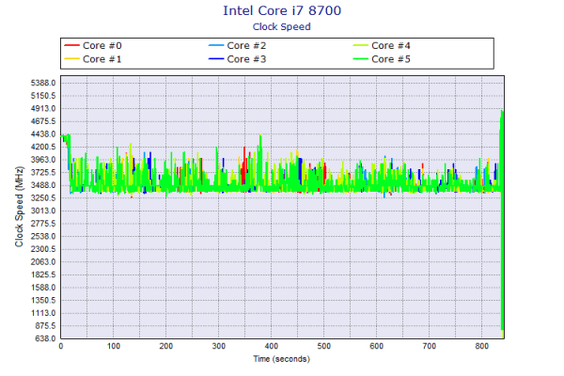Select the Core #3 legend label
The width and height of the screenshot is (564, 376).
point(246,59)
